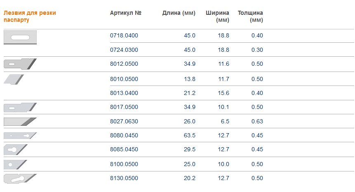Image resolution: width=355 pixels, height=192 pixels.
Task: Select article number 8013.0400
Action: [x=124, y=93]
